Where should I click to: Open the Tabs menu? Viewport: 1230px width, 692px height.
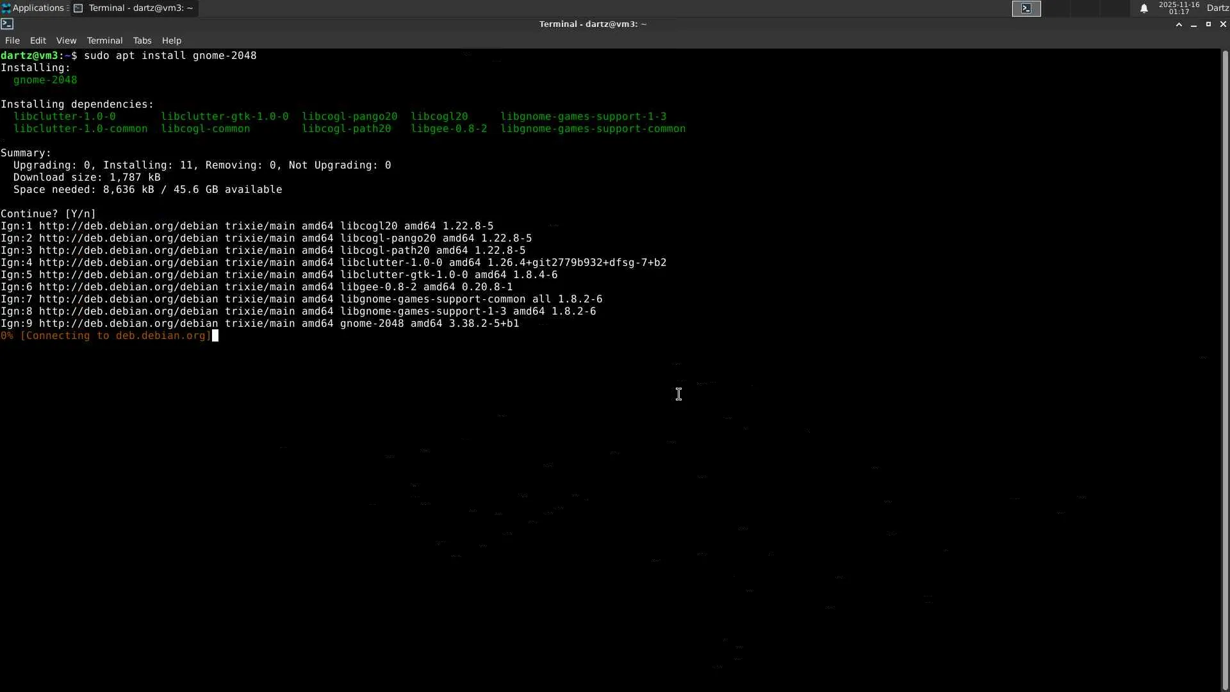click(142, 40)
